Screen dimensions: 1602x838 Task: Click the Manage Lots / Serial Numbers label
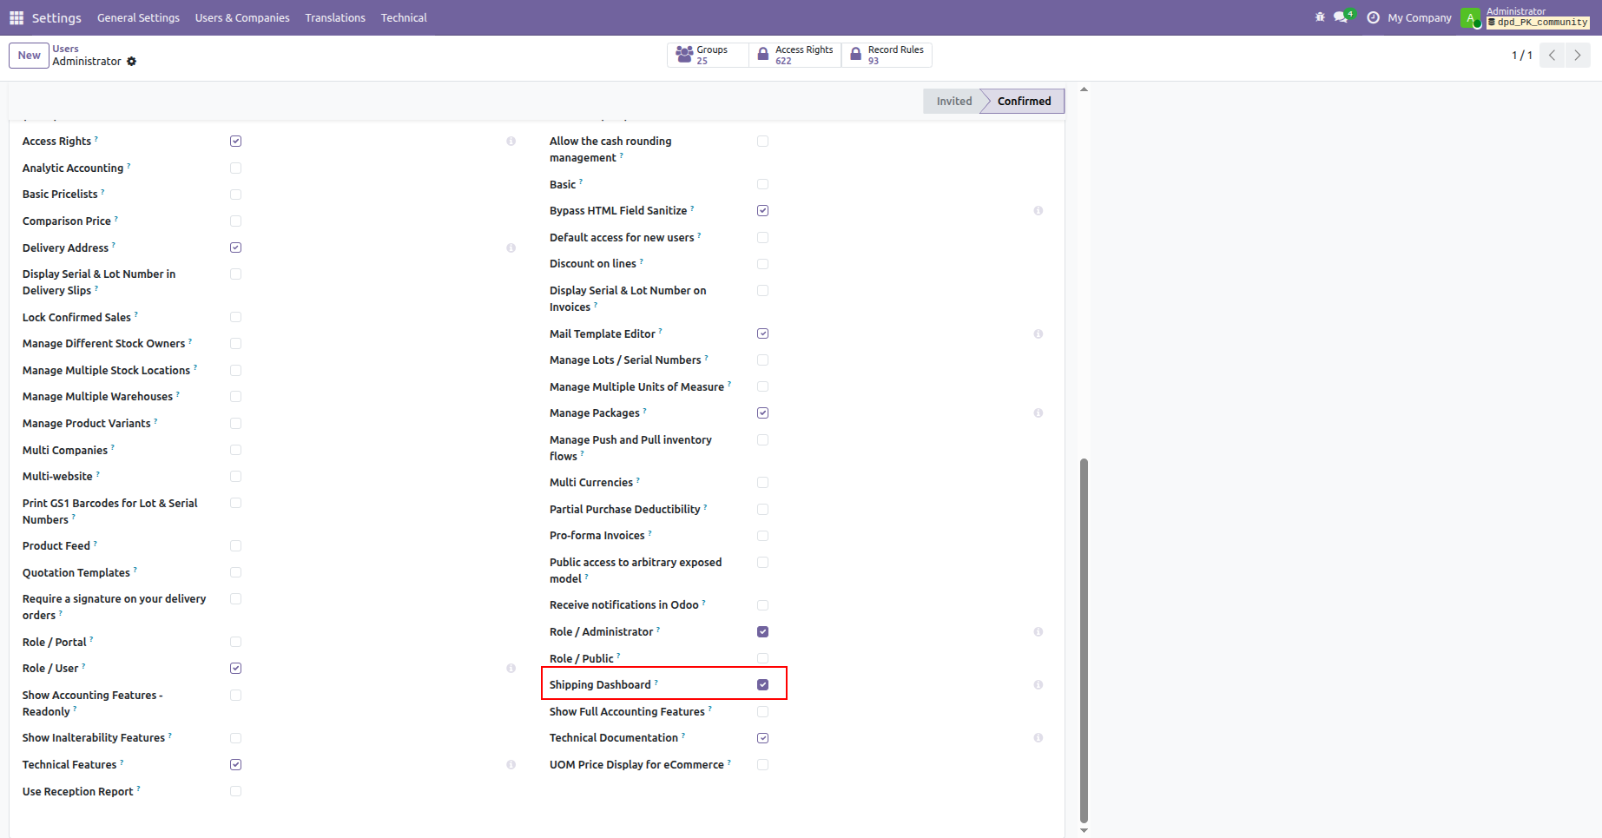coord(625,360)
